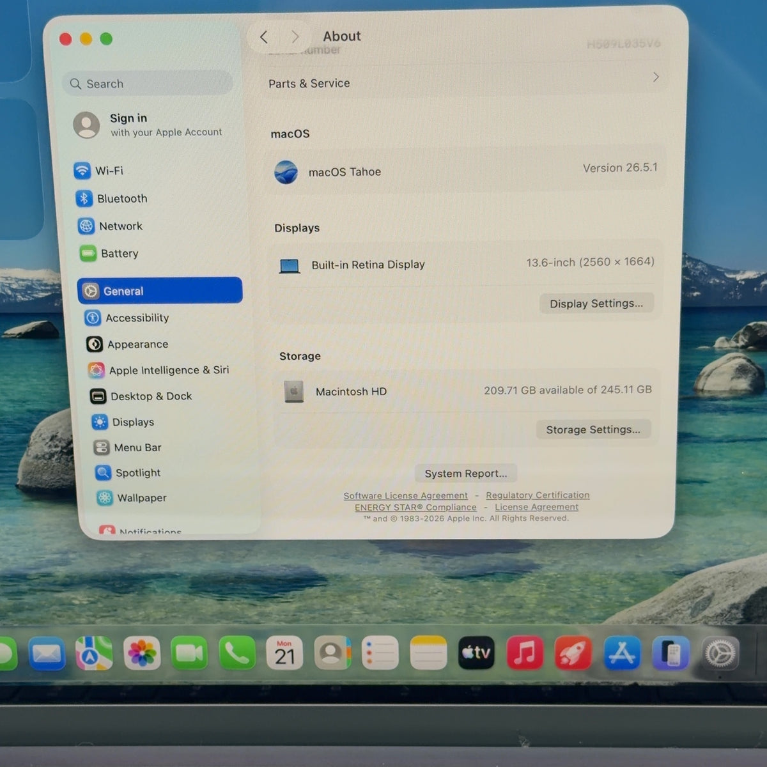
Task: Open System Report
Action: click(466, 474)
